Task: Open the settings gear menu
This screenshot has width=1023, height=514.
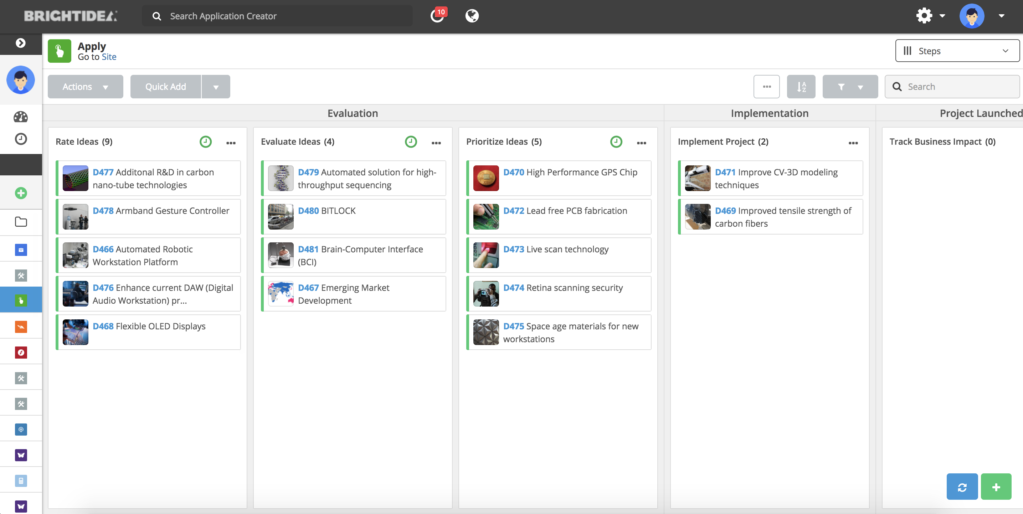Action: [x=924, y=16]
